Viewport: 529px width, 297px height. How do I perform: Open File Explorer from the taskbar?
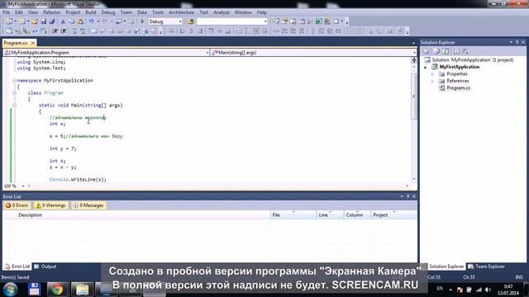point(82,290)
